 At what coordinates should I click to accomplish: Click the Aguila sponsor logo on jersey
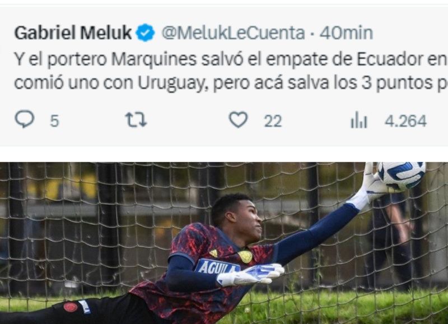(218, 267)
